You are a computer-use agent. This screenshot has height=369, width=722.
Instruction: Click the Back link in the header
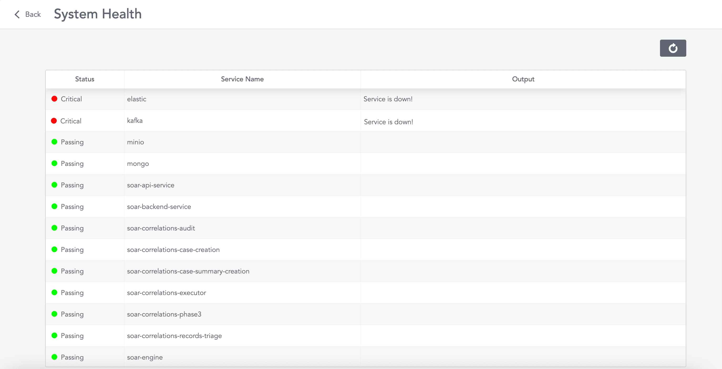33,14
